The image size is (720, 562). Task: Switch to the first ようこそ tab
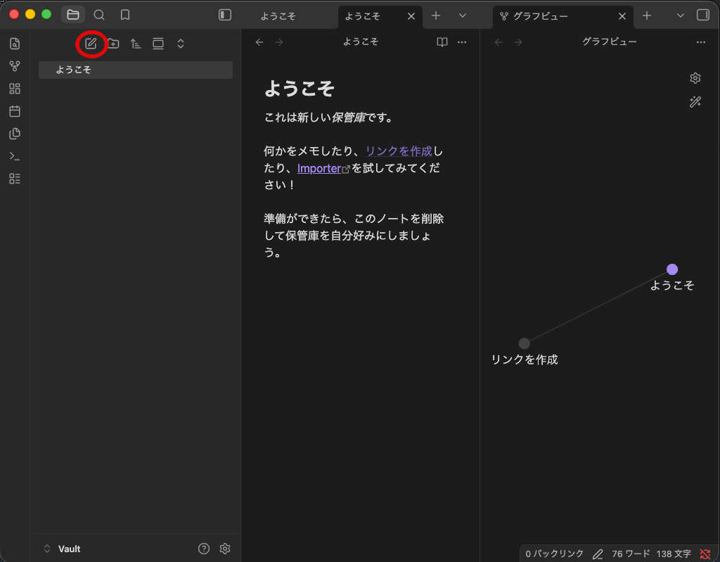tap(278, 16)
